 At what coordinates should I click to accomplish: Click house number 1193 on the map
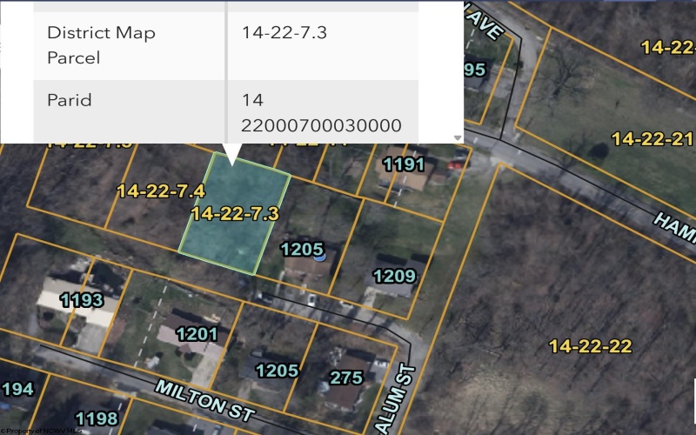pos(82,300)
